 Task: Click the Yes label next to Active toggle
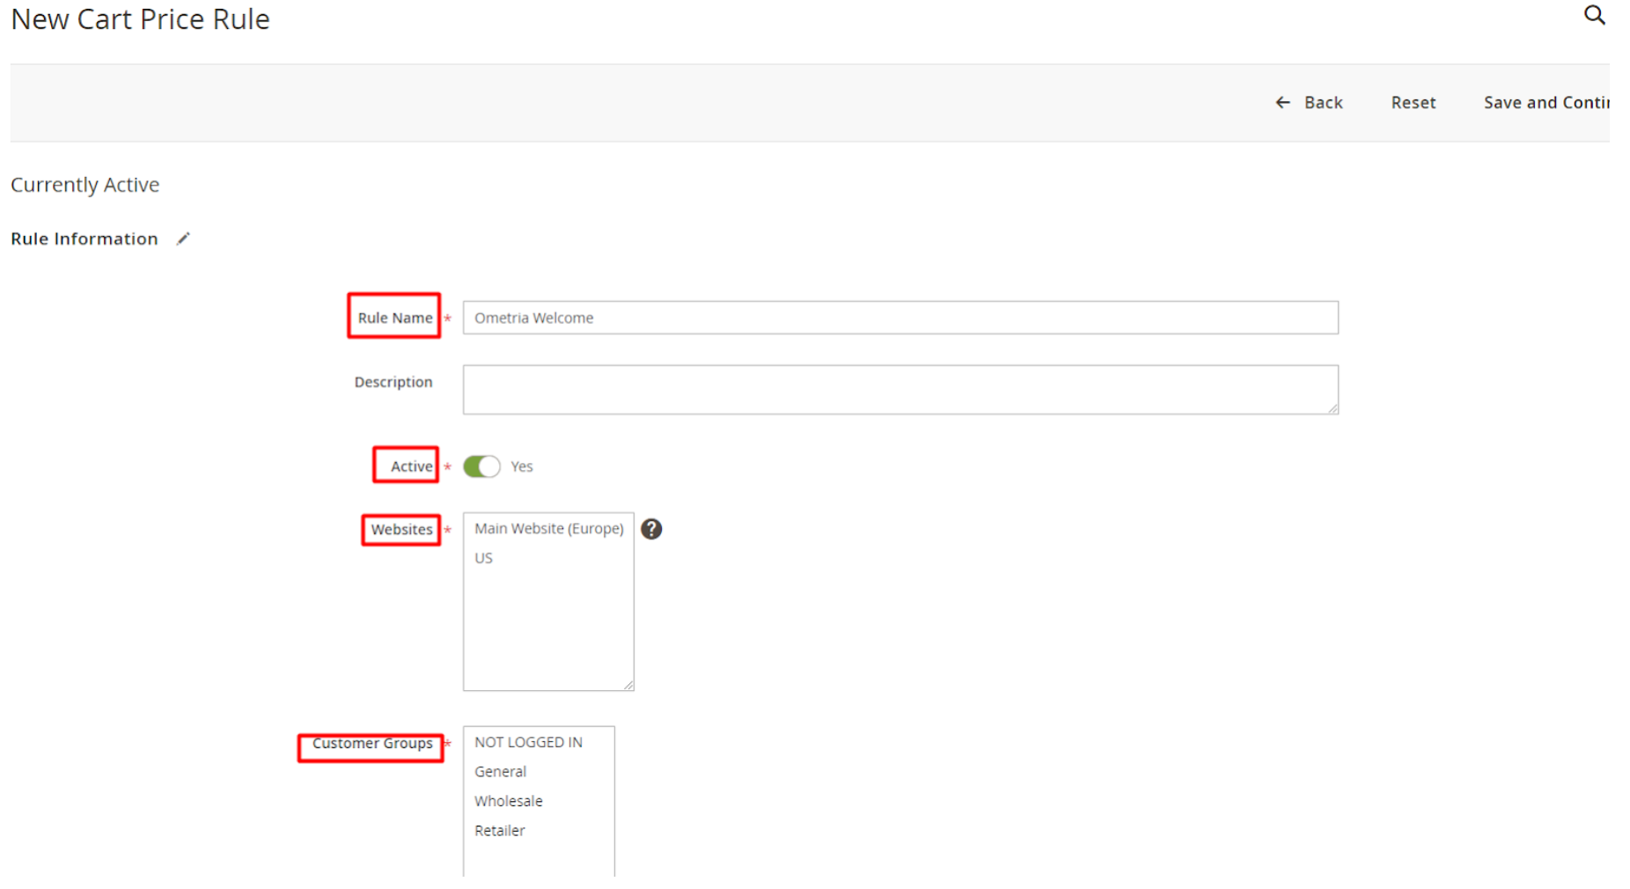click(522, 467)
